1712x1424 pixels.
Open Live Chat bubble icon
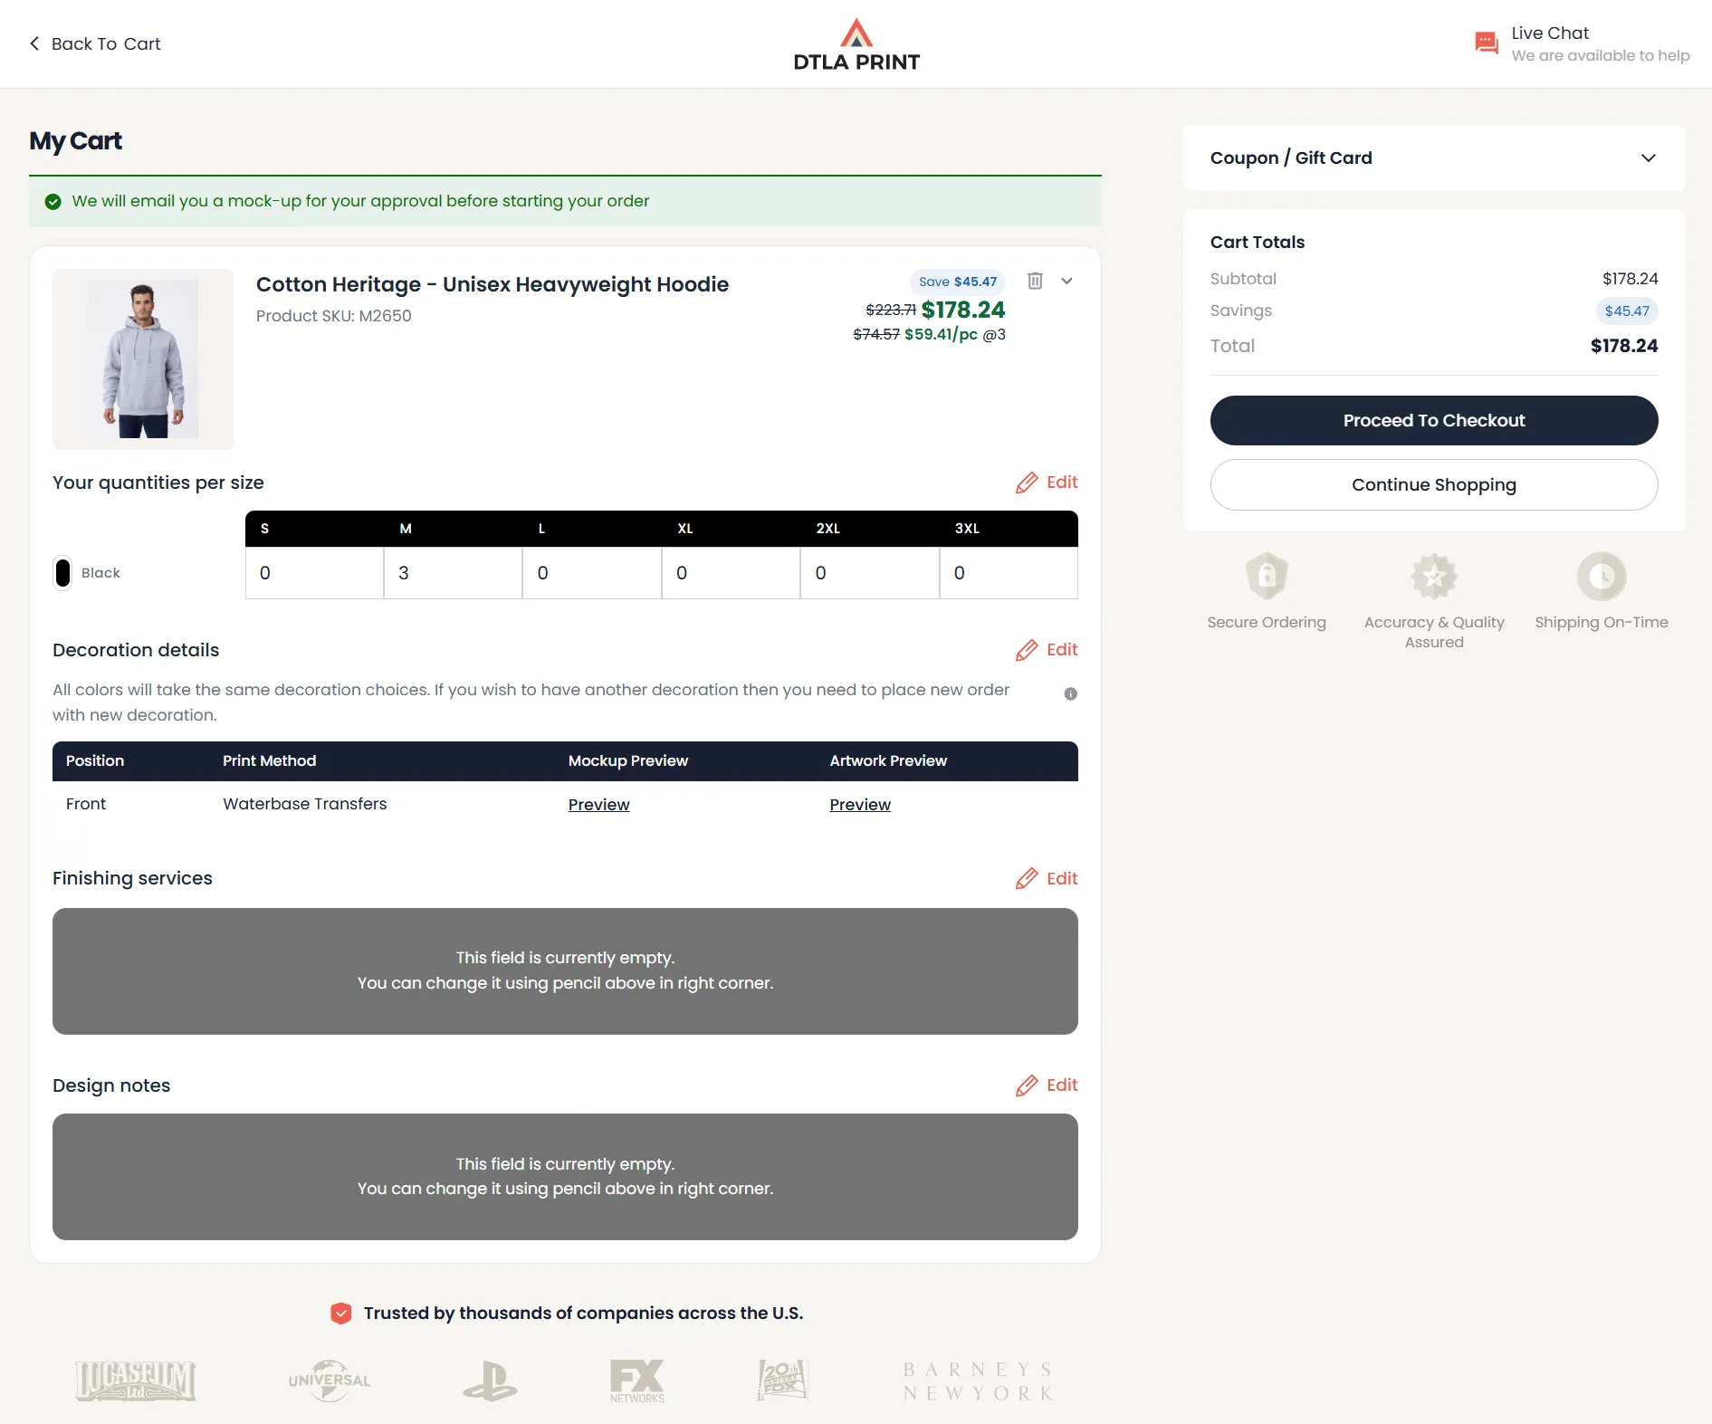tap(1487, 43)
